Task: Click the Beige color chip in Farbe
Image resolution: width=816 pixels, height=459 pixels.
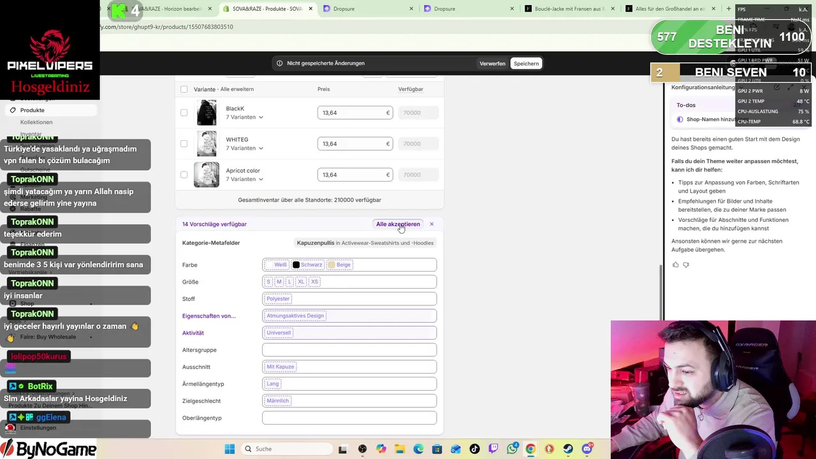Action: pyautogui.click(x=340, y=265)
